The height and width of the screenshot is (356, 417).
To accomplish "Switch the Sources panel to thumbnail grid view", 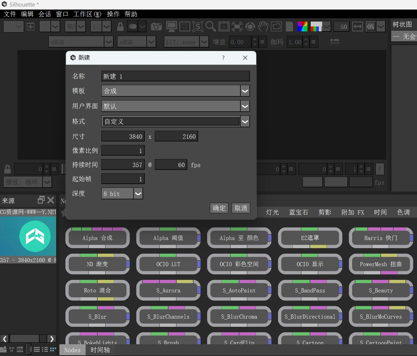I will (53, 349).
